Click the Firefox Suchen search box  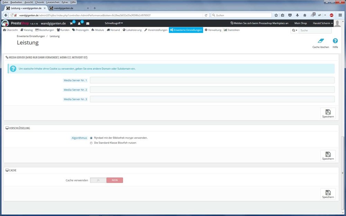click(x=241, y=15)
